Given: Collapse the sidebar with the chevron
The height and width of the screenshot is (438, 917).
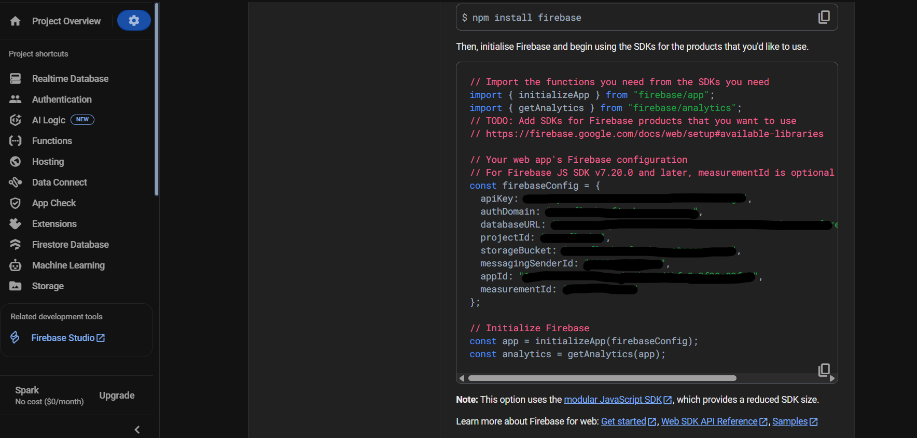Looking at the screenshot, I should pyautogui.click(x=137, y=430).
